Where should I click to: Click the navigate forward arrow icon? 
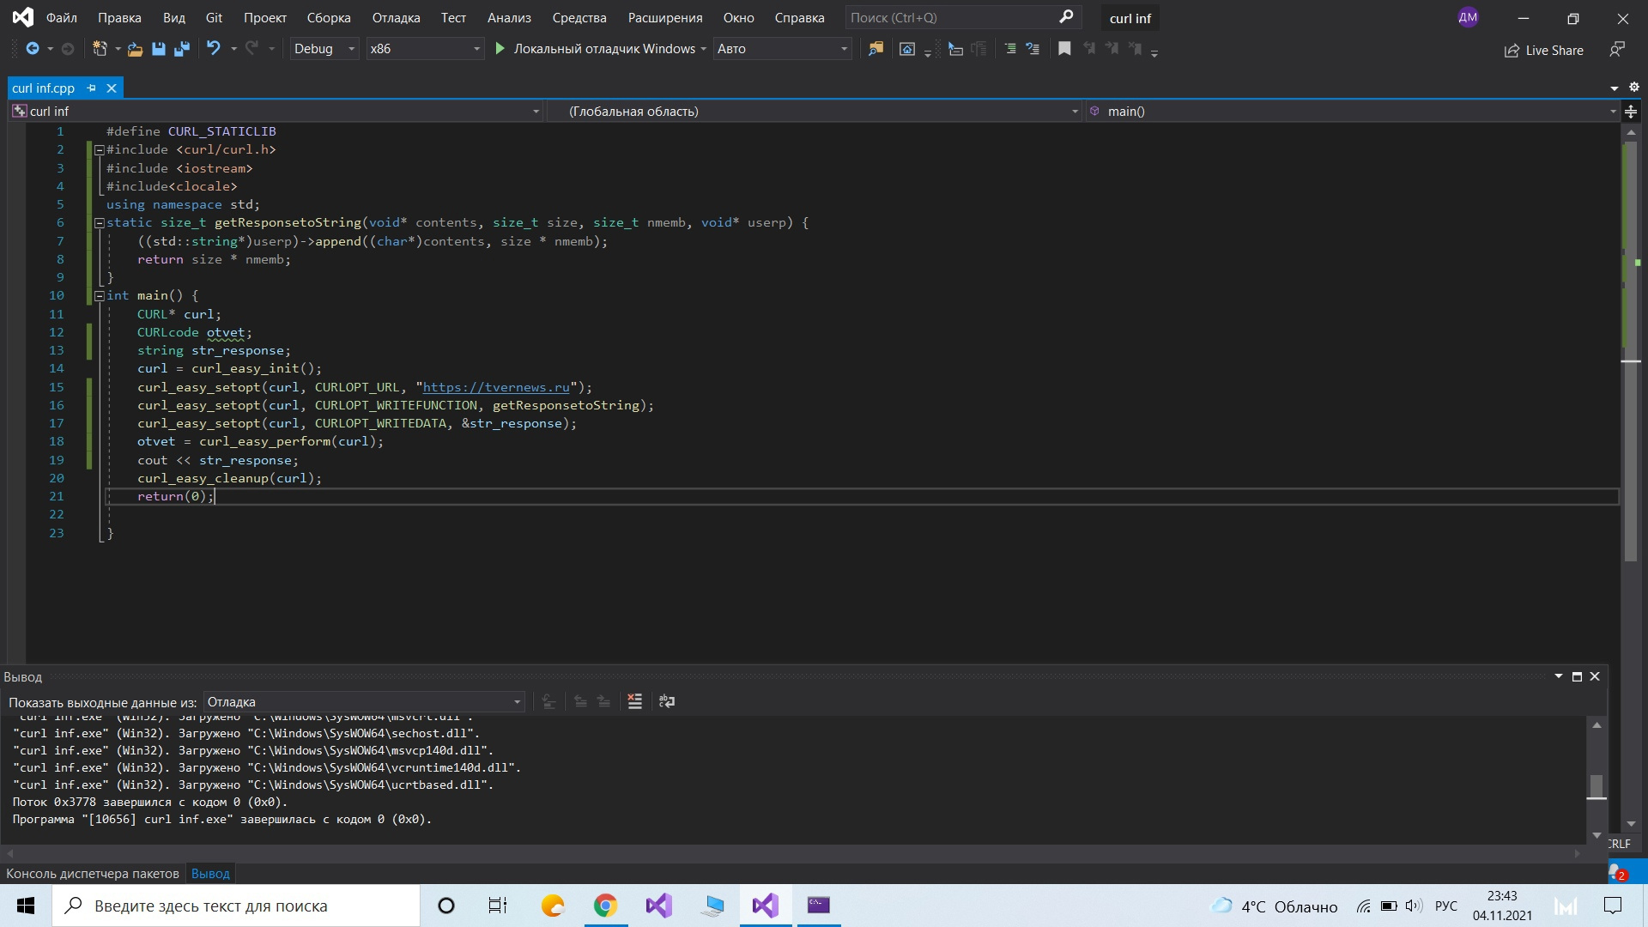(68, 49)
